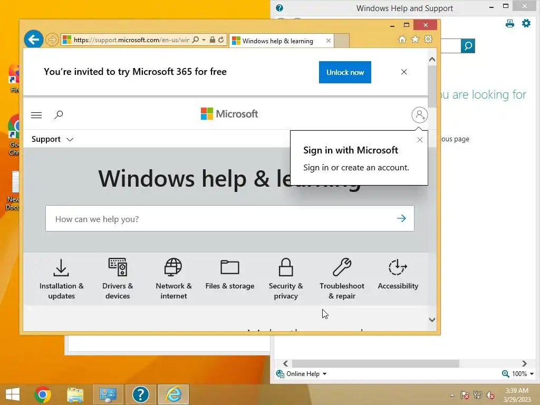Open Network & internet category
This screenshot has width=540, height=405.
173,279
